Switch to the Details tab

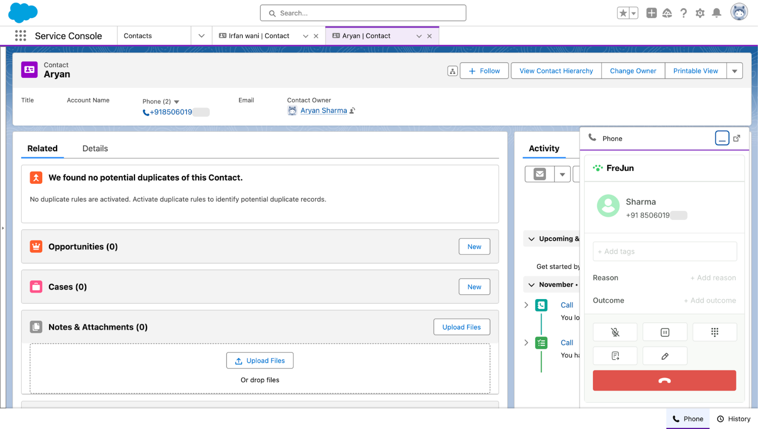pyautogui.click(x=95, y=149)
